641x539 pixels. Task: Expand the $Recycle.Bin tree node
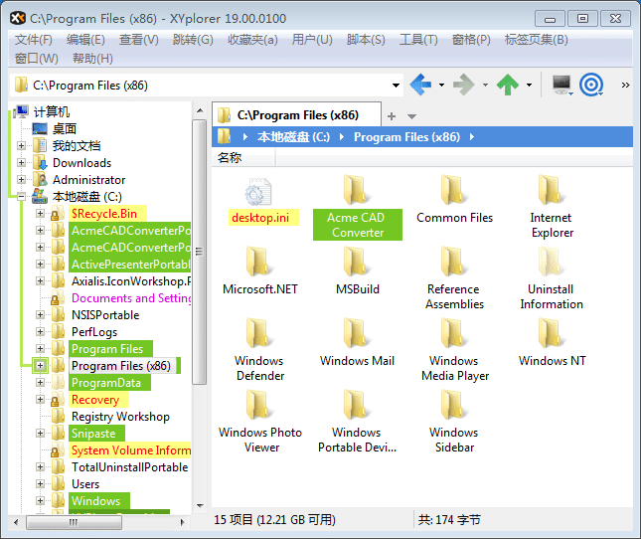click(40, 213)
